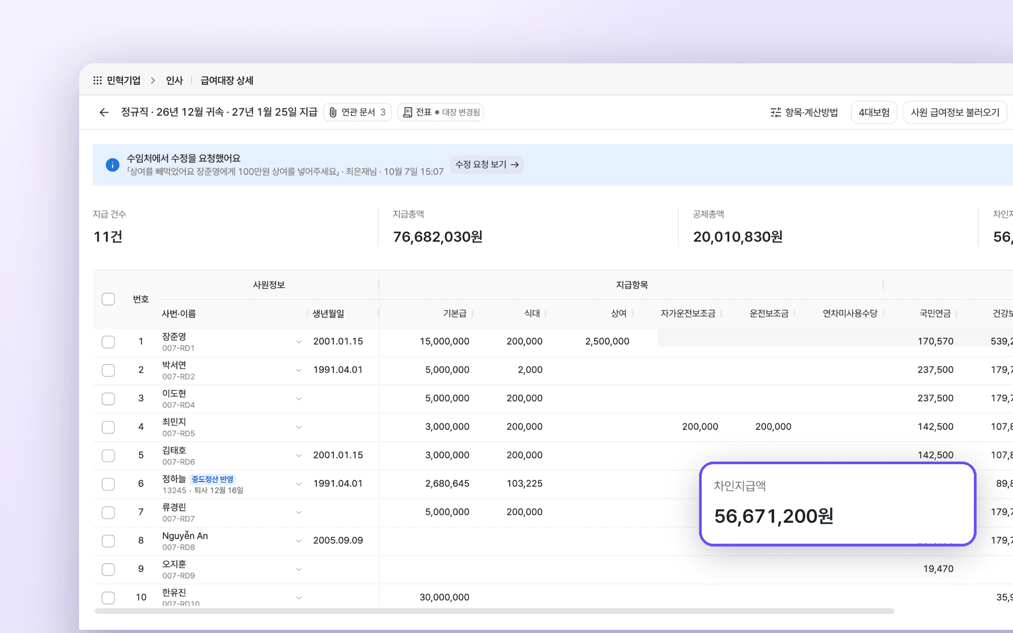
Task: Check the row for 김태호
Action: tap(108, 456)
